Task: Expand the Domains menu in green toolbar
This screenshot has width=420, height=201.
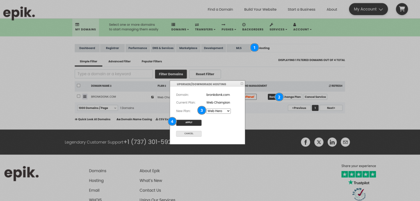Action: pyautogui.click(x=180, y=27)
